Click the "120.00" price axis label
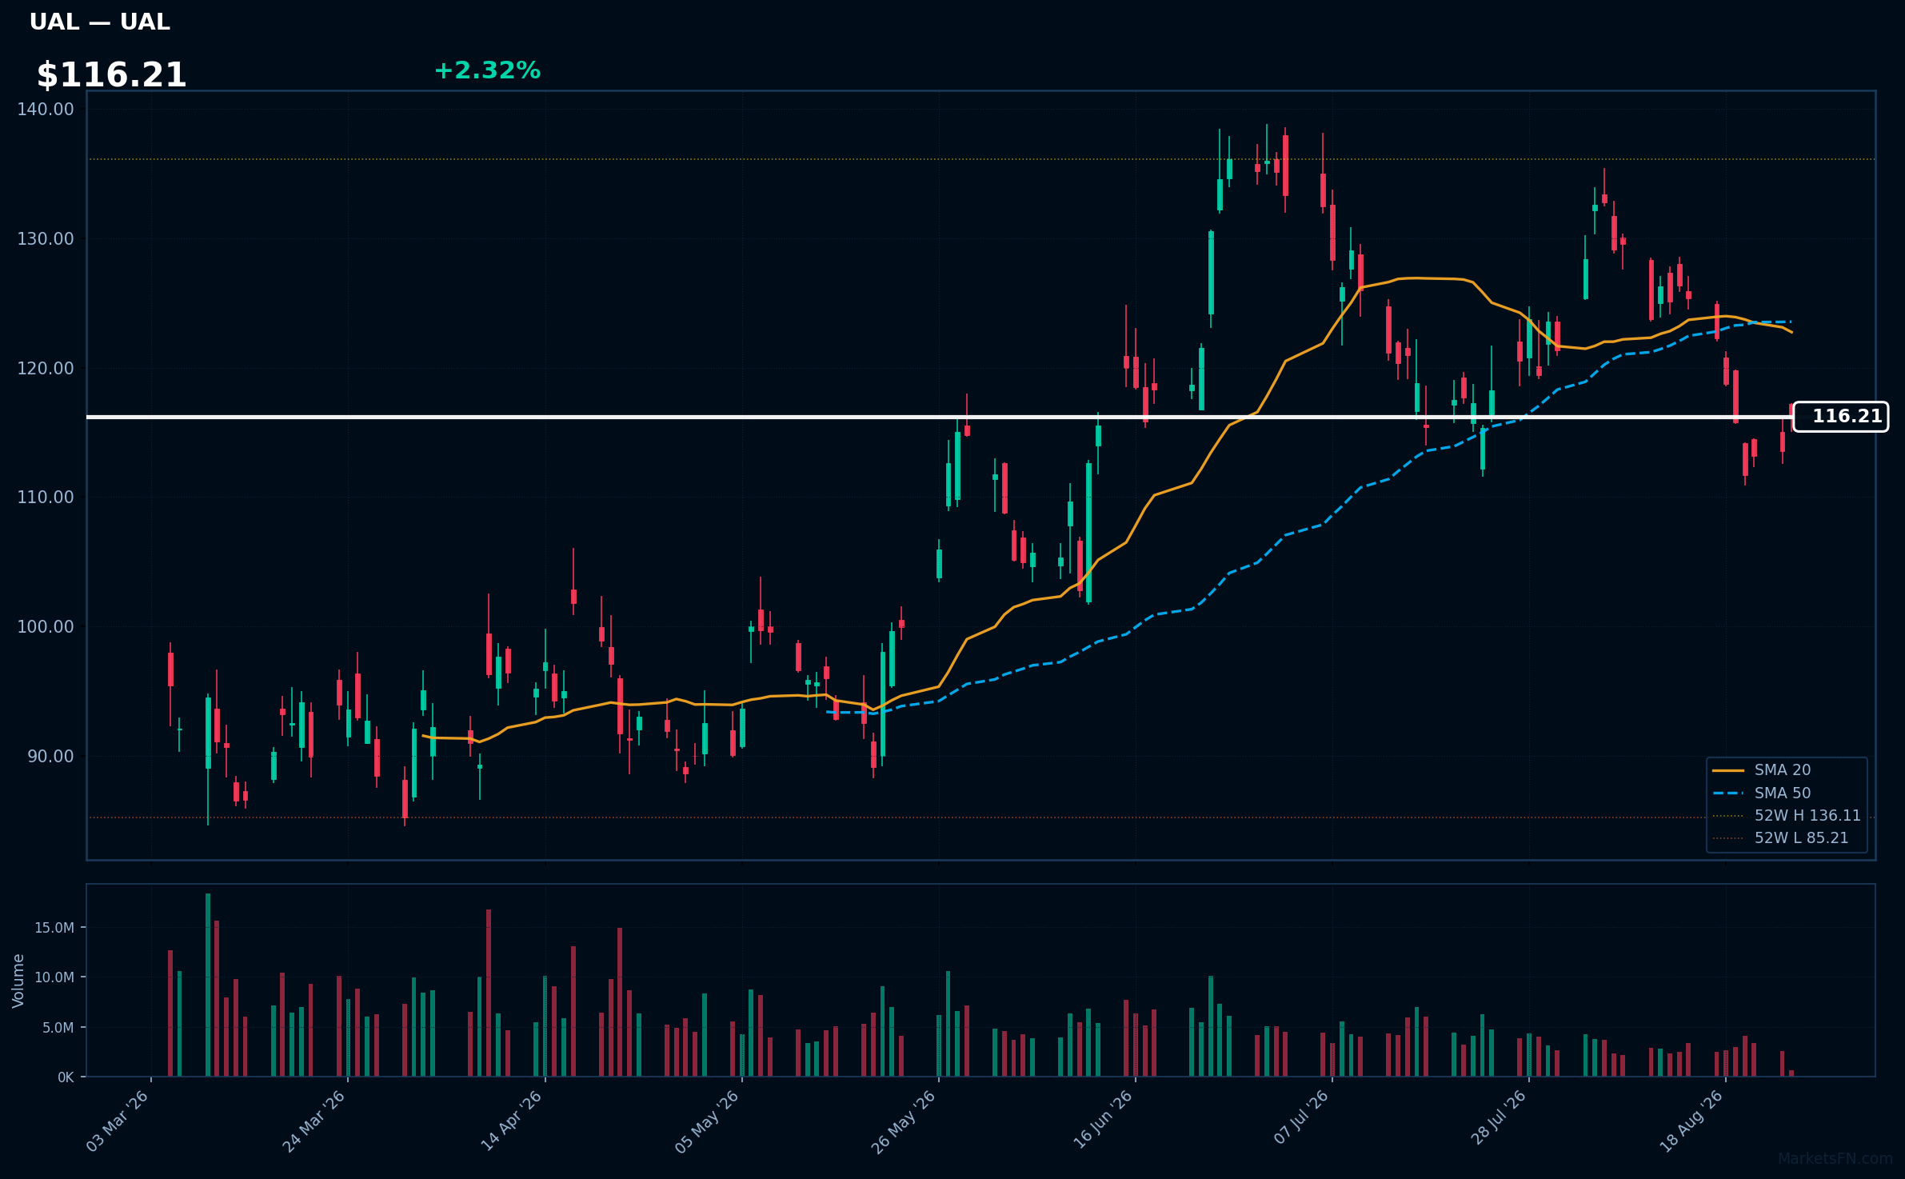 tap(46, 369)
